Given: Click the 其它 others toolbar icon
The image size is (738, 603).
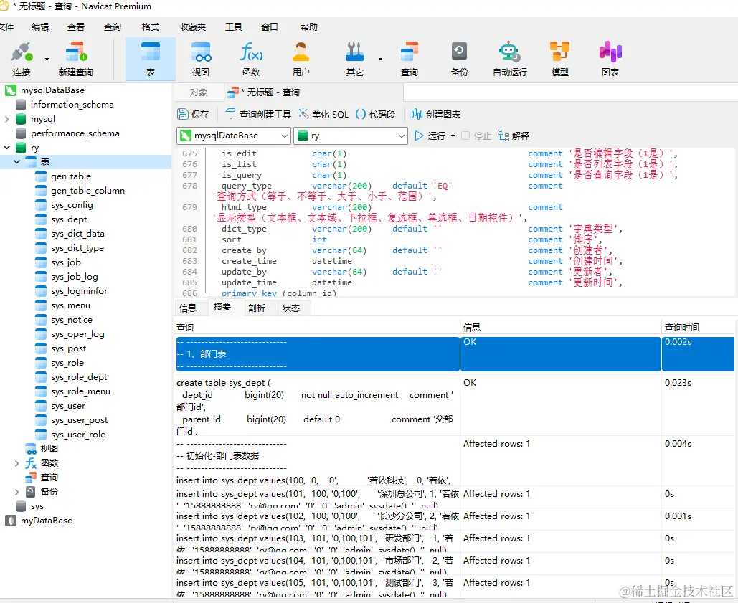Looking at the screenshot, I should pyautogui.click(x=354, y=59).
